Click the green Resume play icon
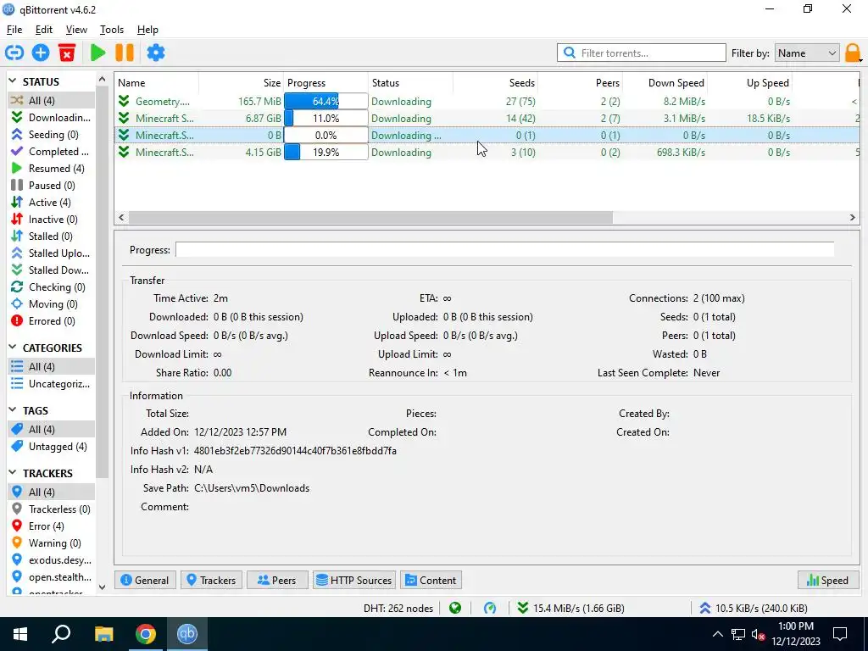 point(98,53)
